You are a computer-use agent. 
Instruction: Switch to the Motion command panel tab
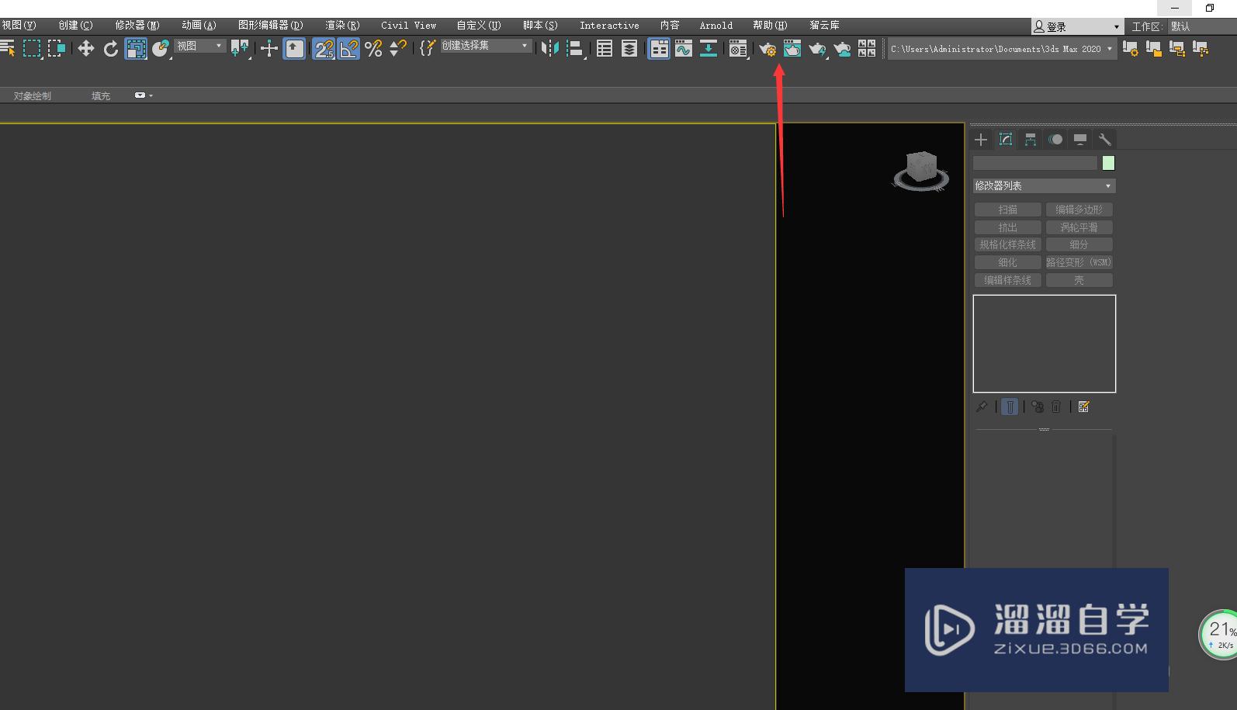pyautogui.click(x=1055, y=140)
